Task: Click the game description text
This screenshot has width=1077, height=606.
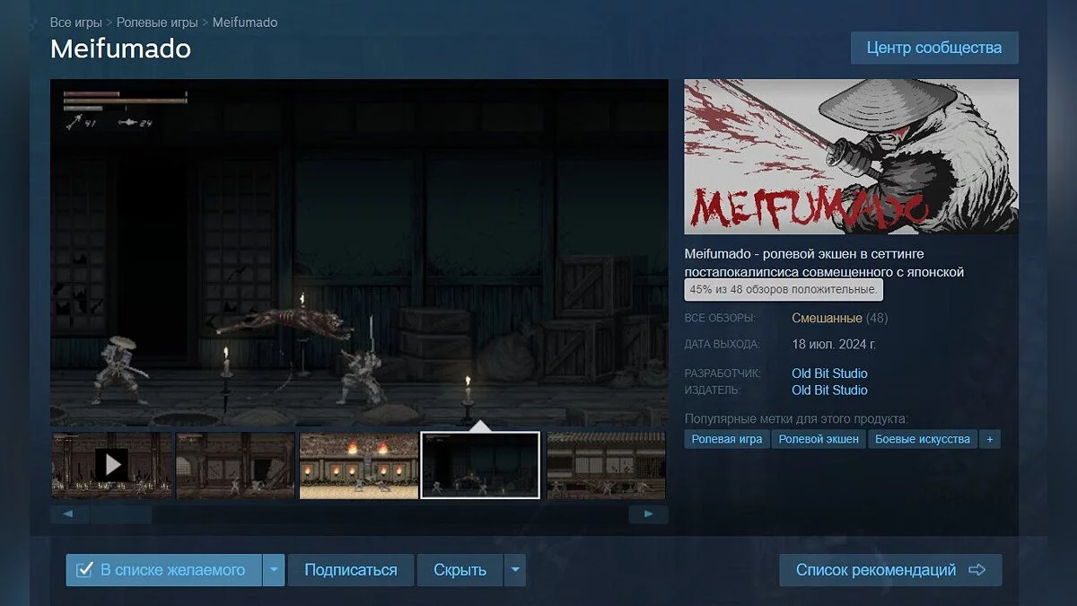Action: click(824, 263)
